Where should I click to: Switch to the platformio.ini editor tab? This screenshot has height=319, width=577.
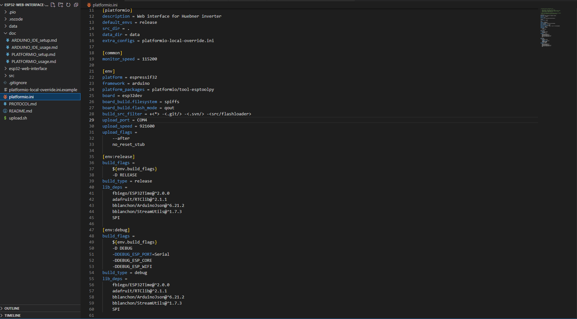(105, 5)
